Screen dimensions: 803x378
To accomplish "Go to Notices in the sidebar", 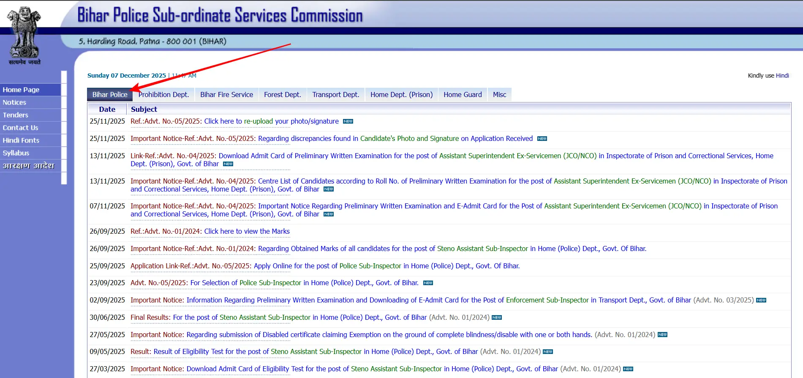I will 14,103.
